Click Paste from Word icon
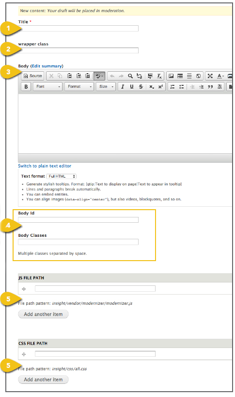The image size is (235, 397). [87, 76]
